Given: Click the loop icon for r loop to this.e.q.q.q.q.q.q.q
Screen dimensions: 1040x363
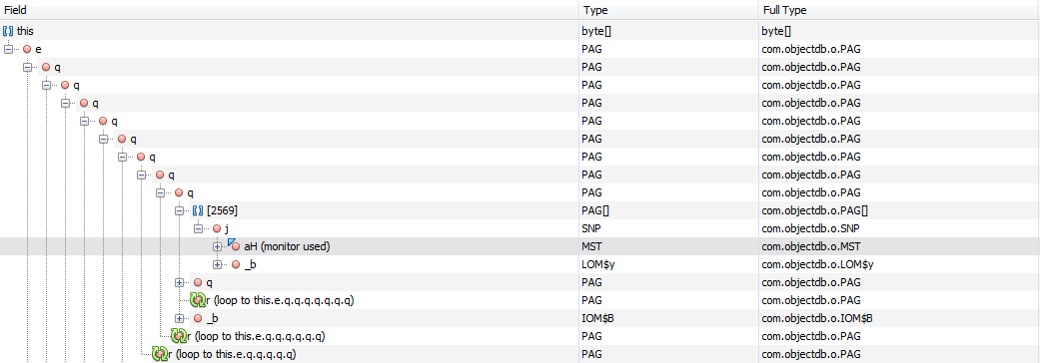Looking at the screenshot, I should tap(198, 300).
